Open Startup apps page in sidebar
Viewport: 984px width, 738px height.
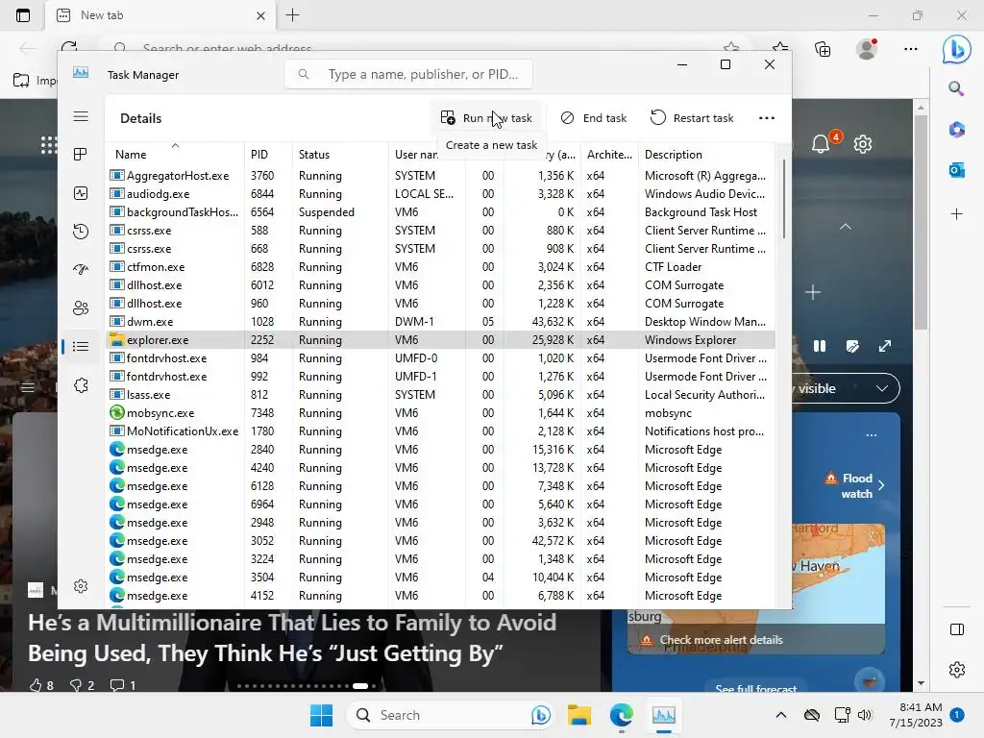point(81,270)
